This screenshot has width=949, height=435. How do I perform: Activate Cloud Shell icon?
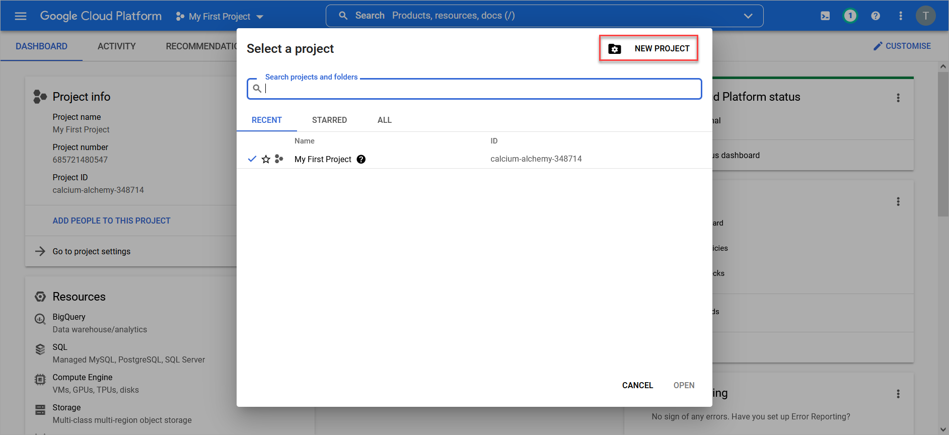pyautogui.click(x=825, y=16)
